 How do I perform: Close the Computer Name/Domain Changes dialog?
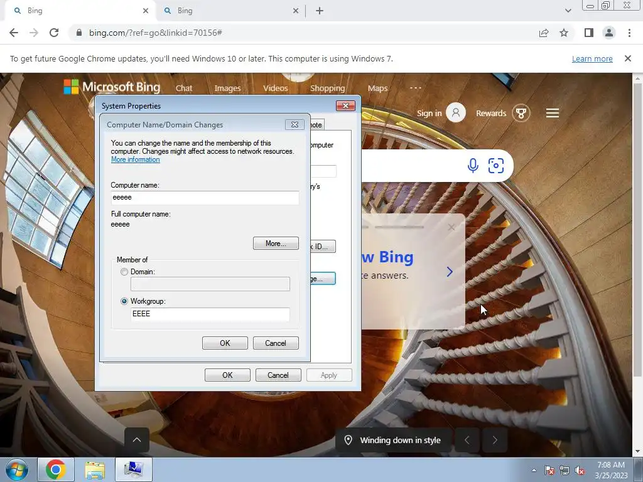point(294,125)
